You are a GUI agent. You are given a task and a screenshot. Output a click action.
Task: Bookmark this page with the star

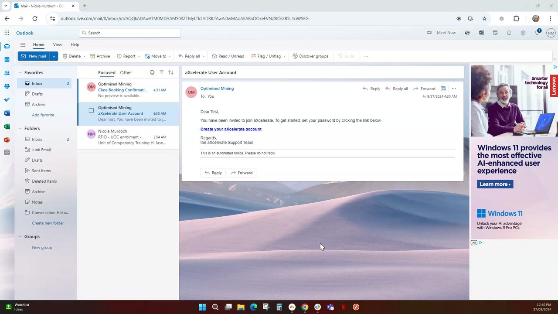pyautogui.click(x=484, y=19)
